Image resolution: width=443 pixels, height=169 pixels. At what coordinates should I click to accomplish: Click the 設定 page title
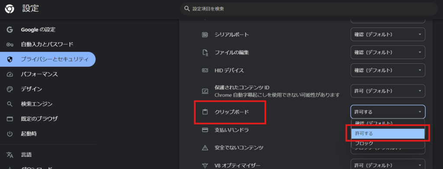(x=31, y=9)
